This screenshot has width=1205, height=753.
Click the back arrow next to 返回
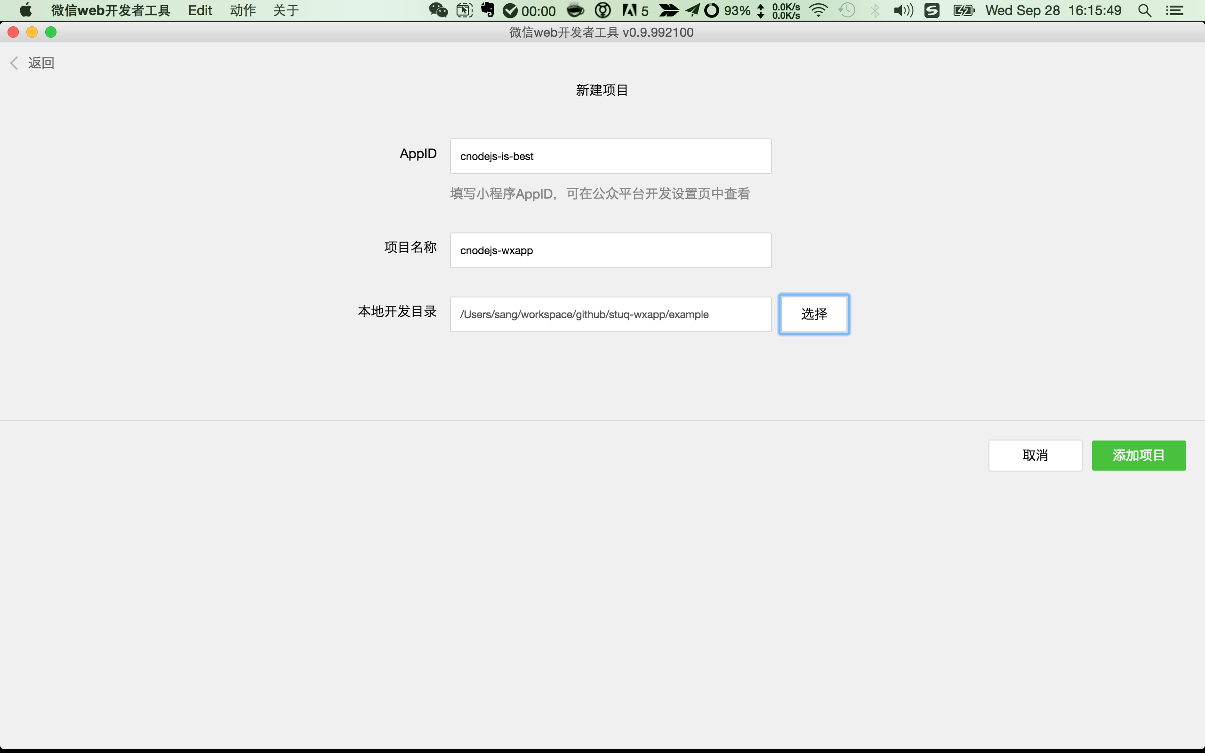(x=15, y=63)
